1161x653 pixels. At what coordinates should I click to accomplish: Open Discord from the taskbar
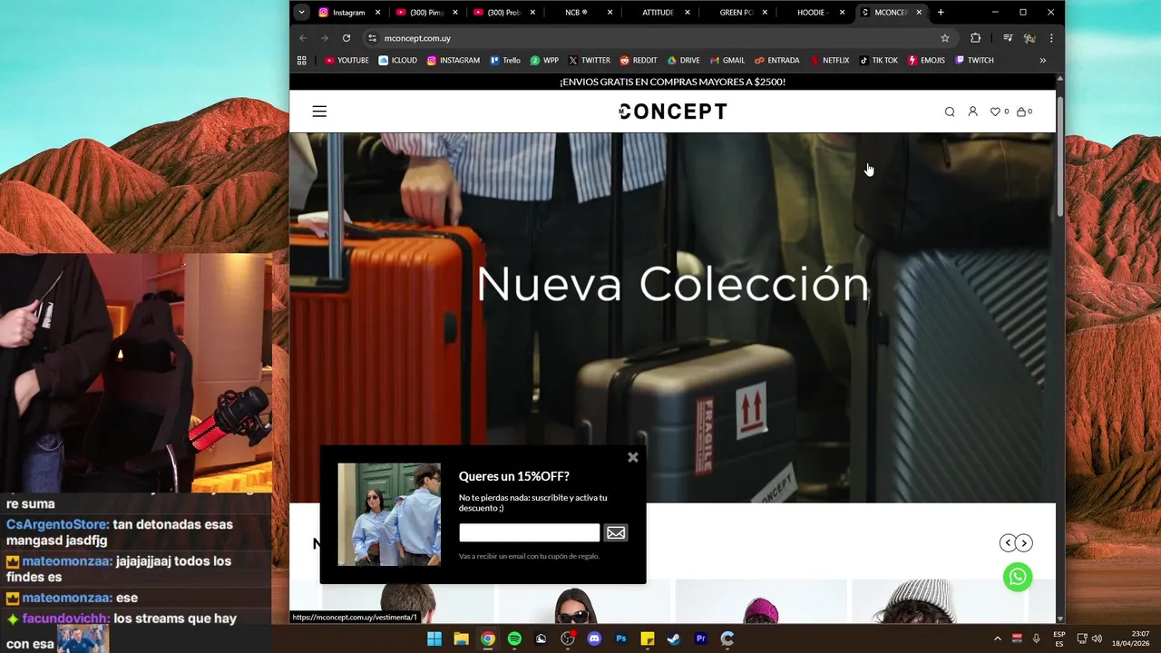tap(594, 638)
